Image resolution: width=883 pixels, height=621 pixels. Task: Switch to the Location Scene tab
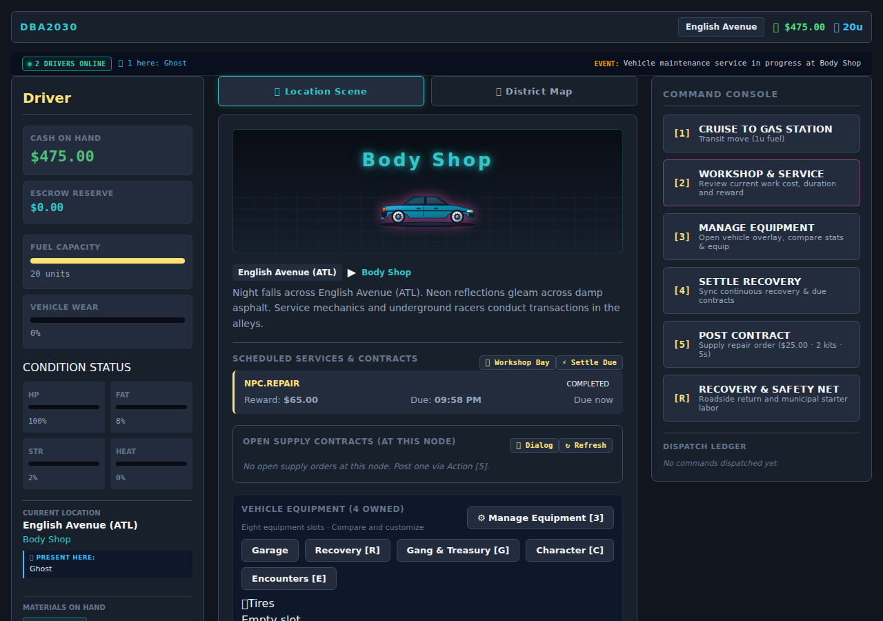coord(321,91)
